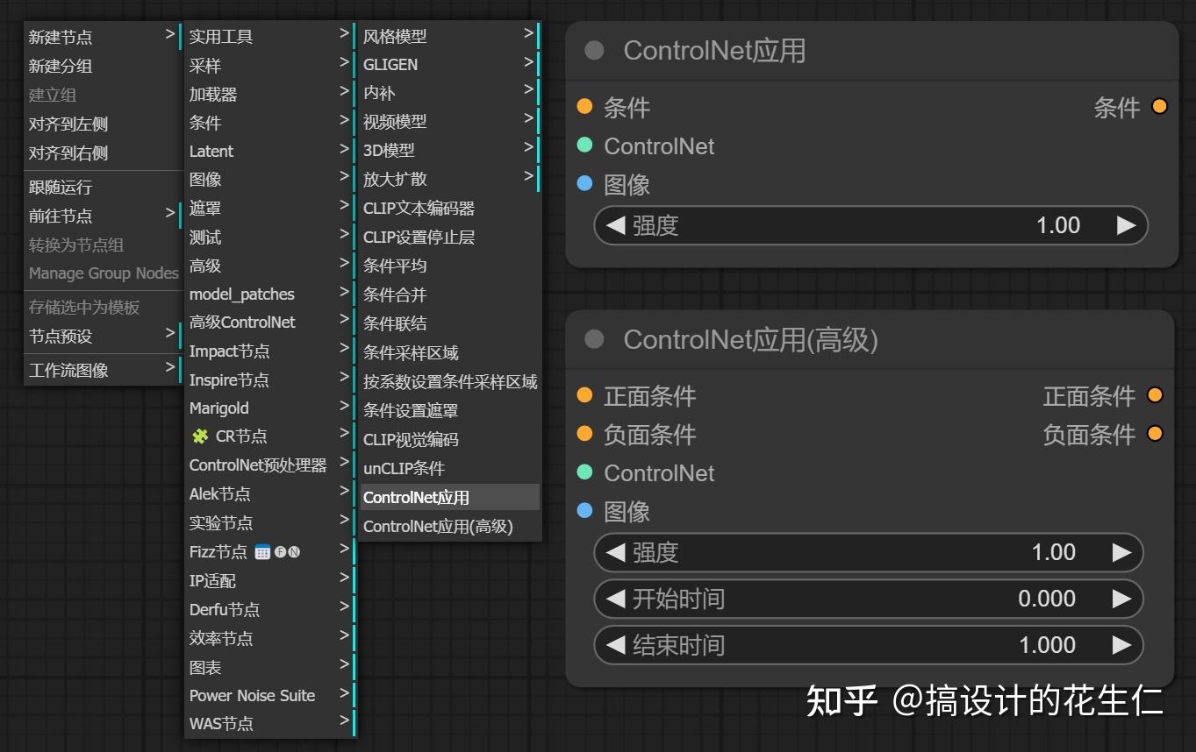Collapse the ControlNet应用 node with its title circle
1196x752 pixels.
(592, 51)
